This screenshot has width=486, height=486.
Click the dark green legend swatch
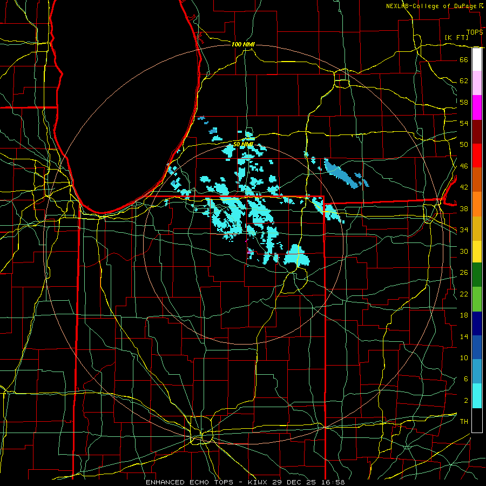tap(477, 275)
